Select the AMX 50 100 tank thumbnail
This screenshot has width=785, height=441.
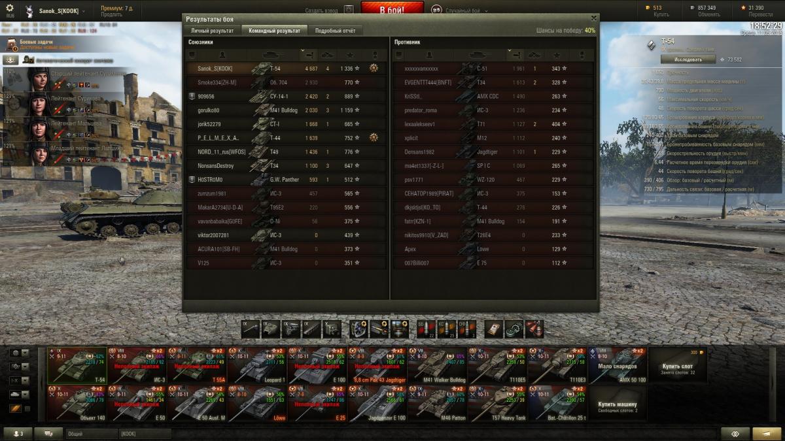(x=618, y=366)
